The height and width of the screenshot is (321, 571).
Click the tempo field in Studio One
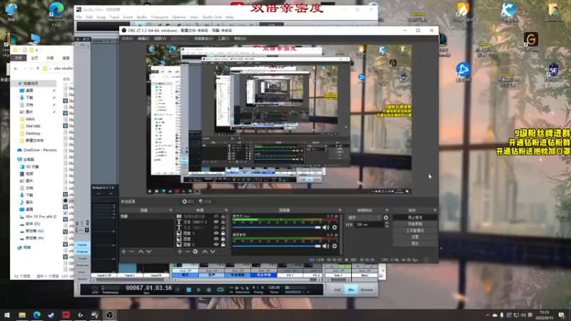coord(274,287)
